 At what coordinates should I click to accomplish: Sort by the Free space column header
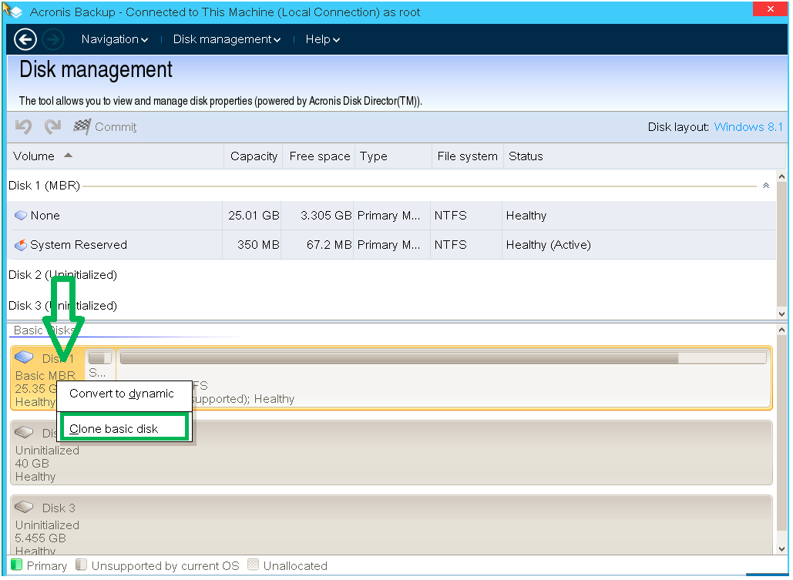(x=319, y=156)
